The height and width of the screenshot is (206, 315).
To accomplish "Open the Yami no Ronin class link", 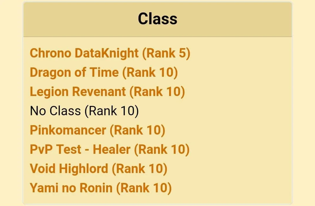I will click(101, 188).
